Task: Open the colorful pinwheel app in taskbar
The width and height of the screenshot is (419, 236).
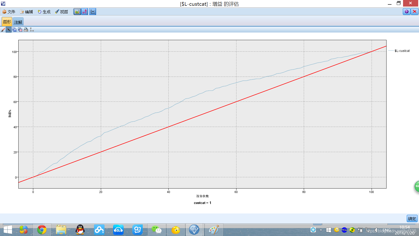Action: 23,230
